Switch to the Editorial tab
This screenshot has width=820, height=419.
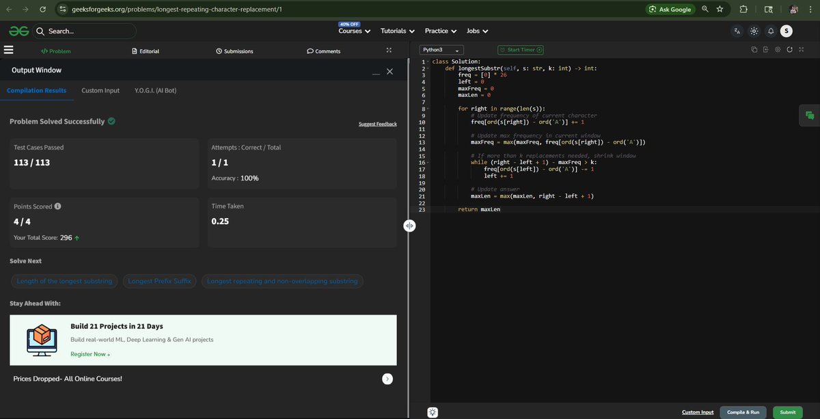[x=146, y=51]
